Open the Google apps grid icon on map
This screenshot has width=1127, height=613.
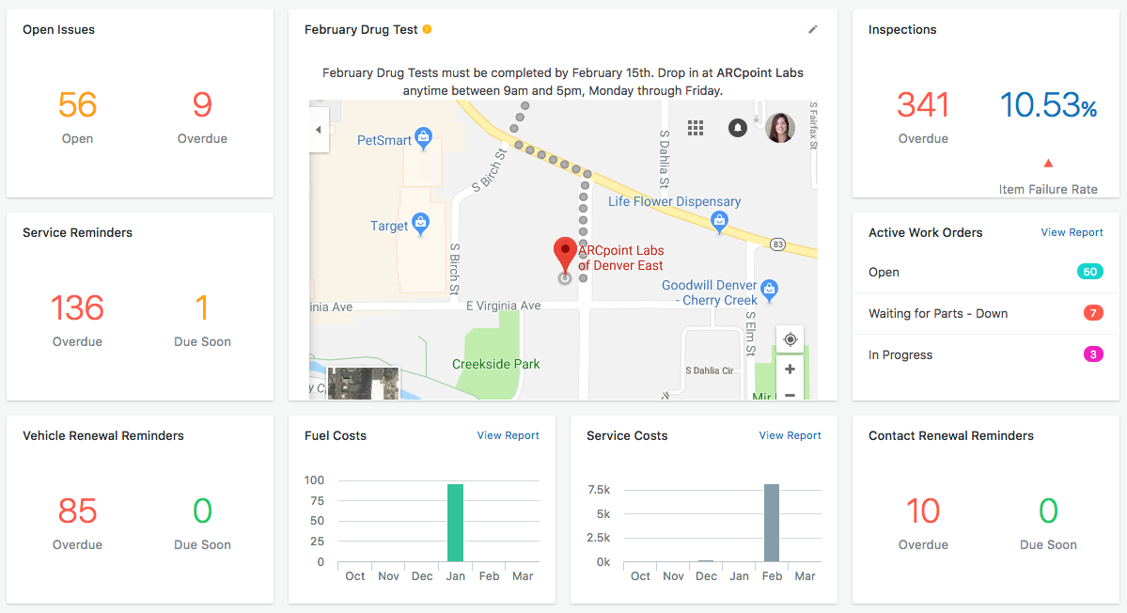tap(696, 127)
